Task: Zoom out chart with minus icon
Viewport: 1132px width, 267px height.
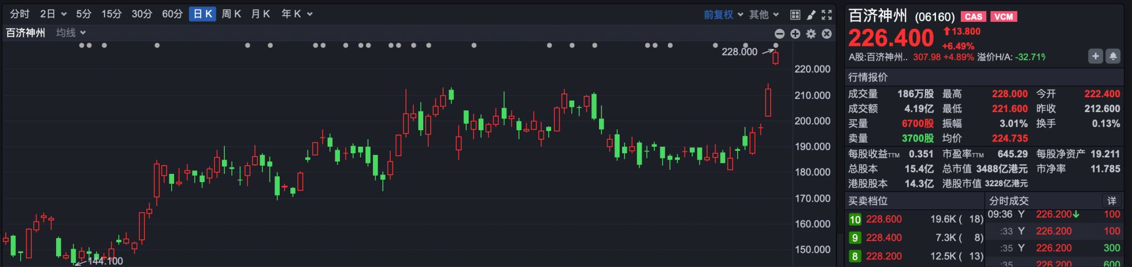Action: click(x=780, y=34)
